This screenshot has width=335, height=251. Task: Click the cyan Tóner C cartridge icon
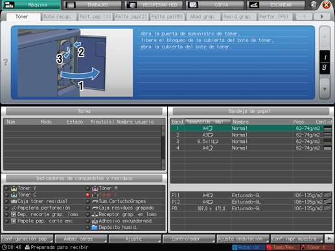[x=14, y=195]
